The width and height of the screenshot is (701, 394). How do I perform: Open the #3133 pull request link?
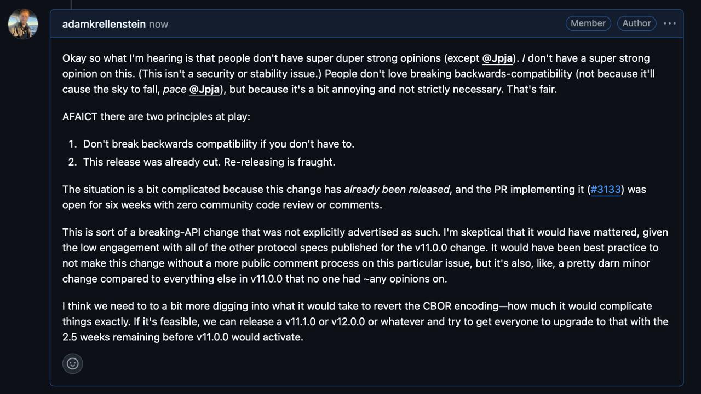pos(605,190)
